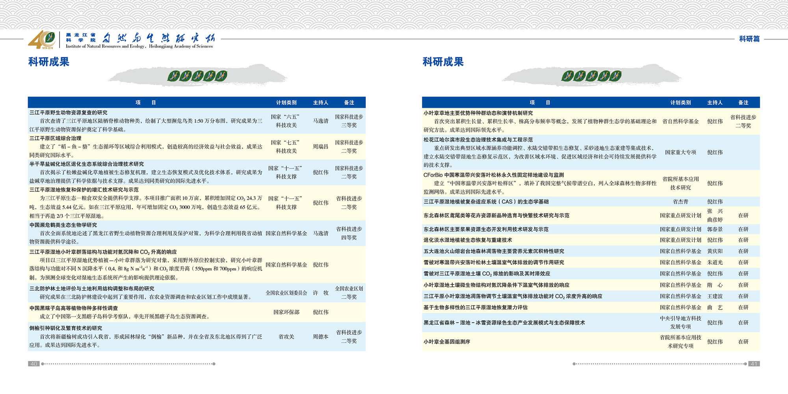The image size is (788, 394).
Task: Select title '倒榆引种驯化及繁育技术的研究'
Action: click(x=66, y=328)
